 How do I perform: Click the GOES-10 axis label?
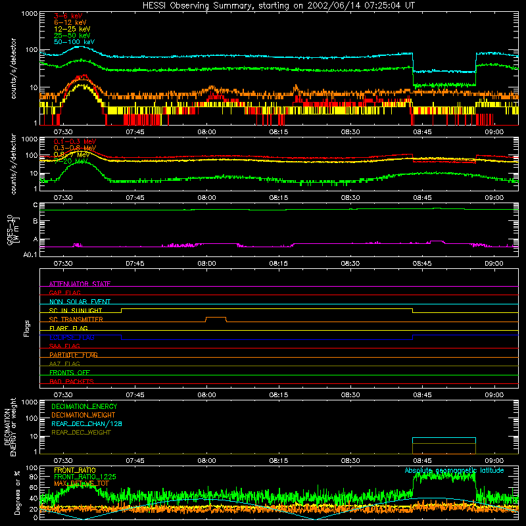coord(13,229)
